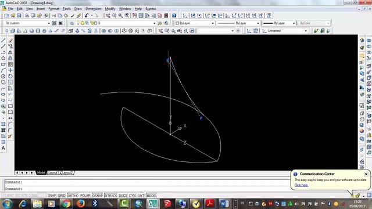Close the Communication Center balloon
This screenshot has width=372, height=209.
pos(366,174)
